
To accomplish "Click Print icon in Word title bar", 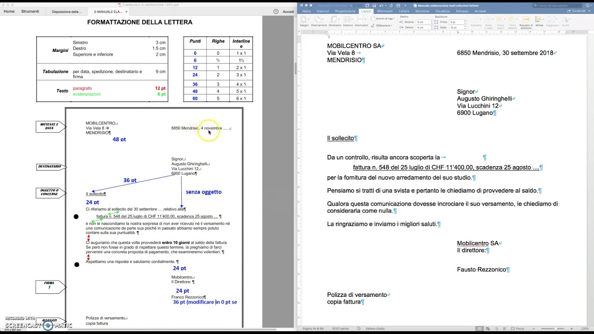I will (x=398, y=6).
